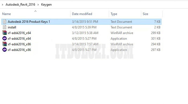
Task: Click the '7 KB' size cell
Action: 157,22
